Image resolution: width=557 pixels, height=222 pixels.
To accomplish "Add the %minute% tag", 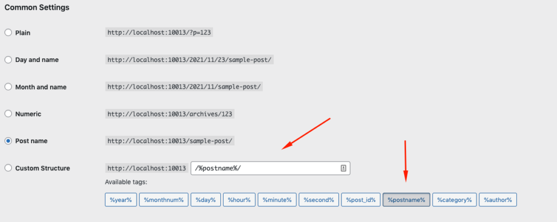I will point(277,200).
